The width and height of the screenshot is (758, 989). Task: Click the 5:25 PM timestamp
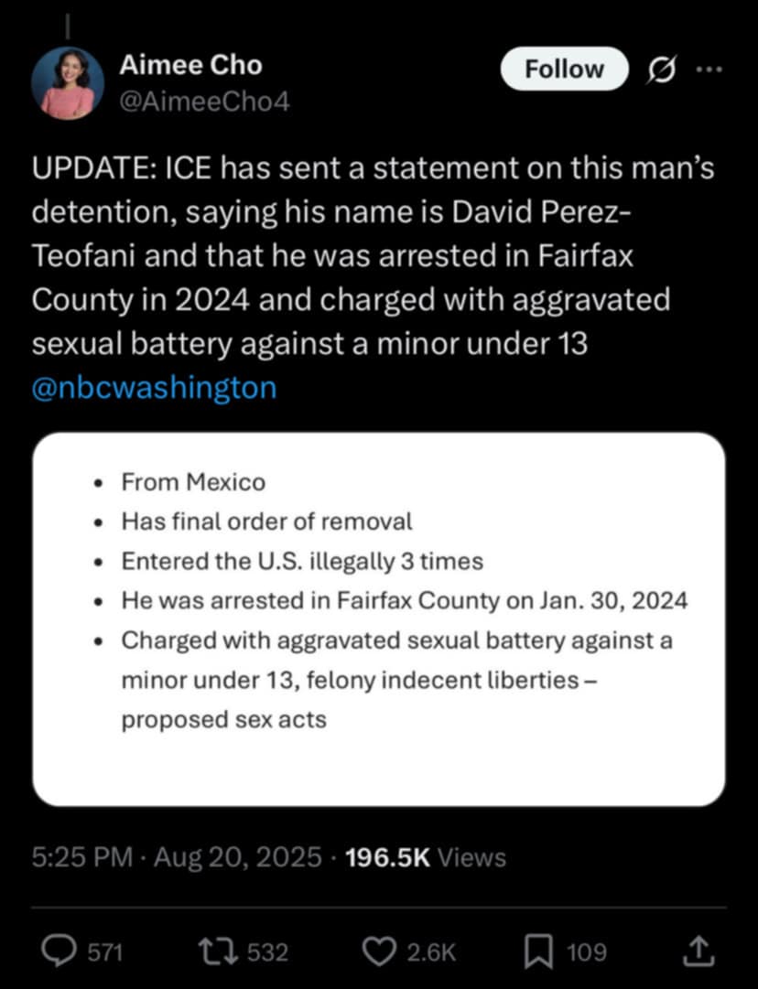[82, 857]
